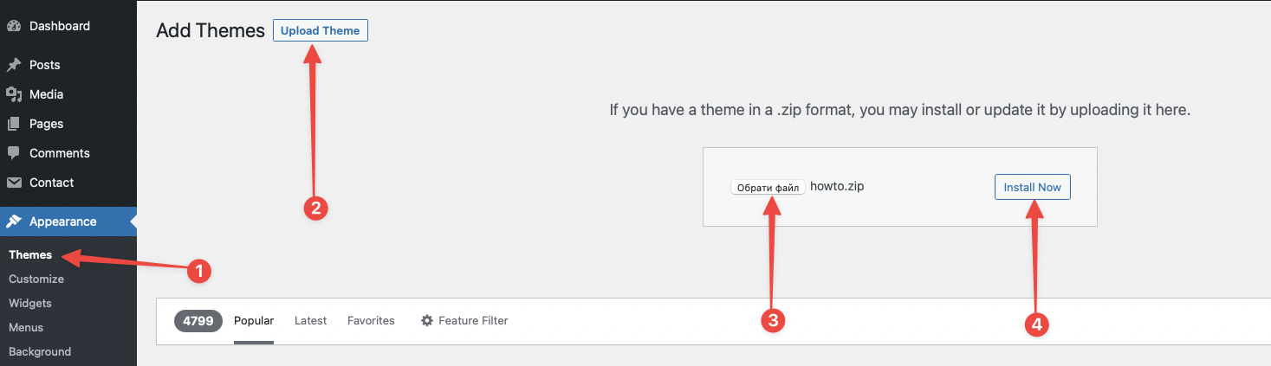The image size is (1271, 366).
Task: Open Menus under Appearance
Action: coord(26,327)
